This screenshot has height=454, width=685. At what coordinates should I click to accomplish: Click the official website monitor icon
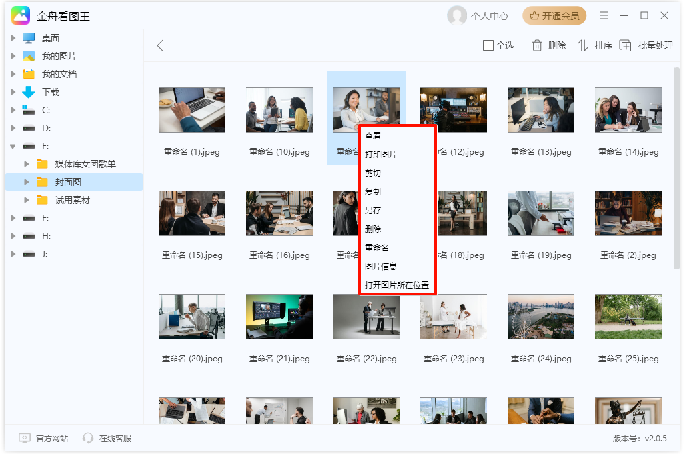click(25, 438)
